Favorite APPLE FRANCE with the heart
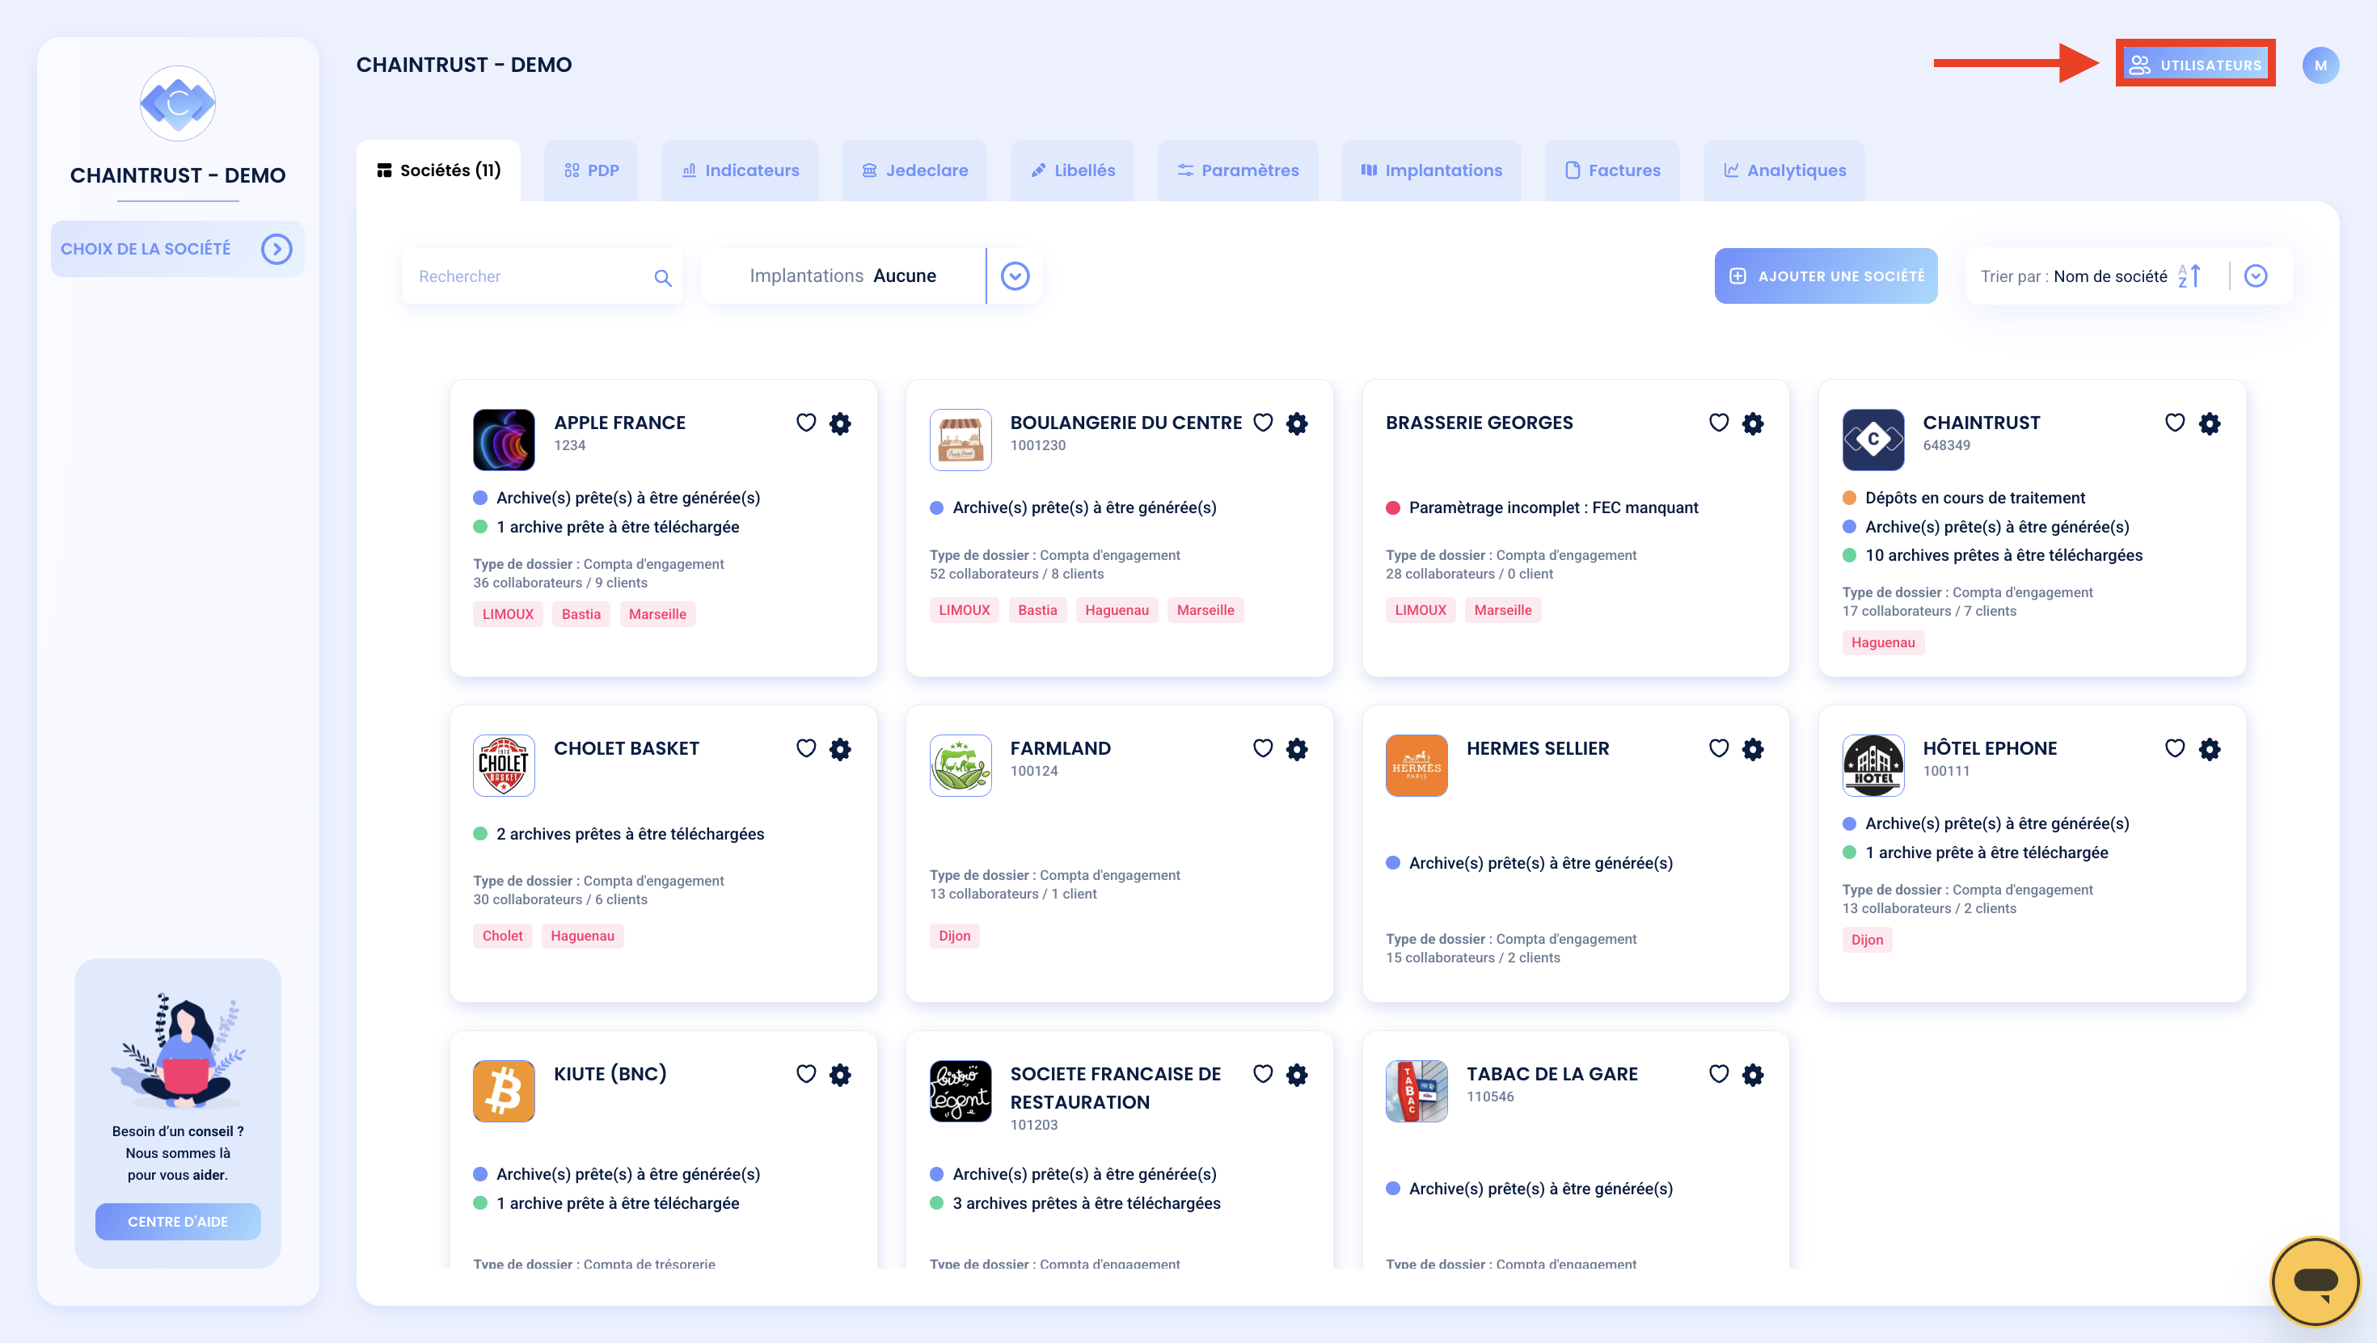This screenshot has width=2377, height=1343. click(x=805, y=423)
